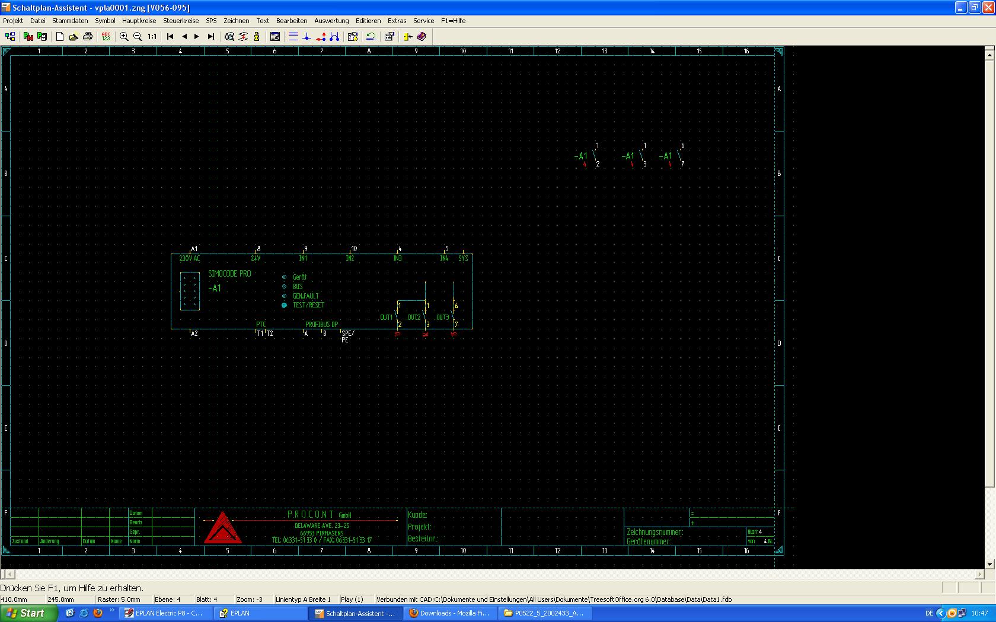Click the Linientyp A Breite 1 status field
The image size is (996, 622).
click(x=306, y=599)
